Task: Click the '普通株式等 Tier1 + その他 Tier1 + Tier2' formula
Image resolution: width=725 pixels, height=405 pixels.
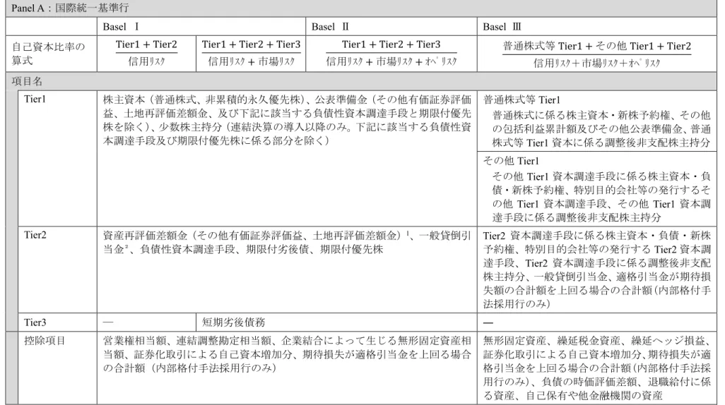Action: (596, 54)
